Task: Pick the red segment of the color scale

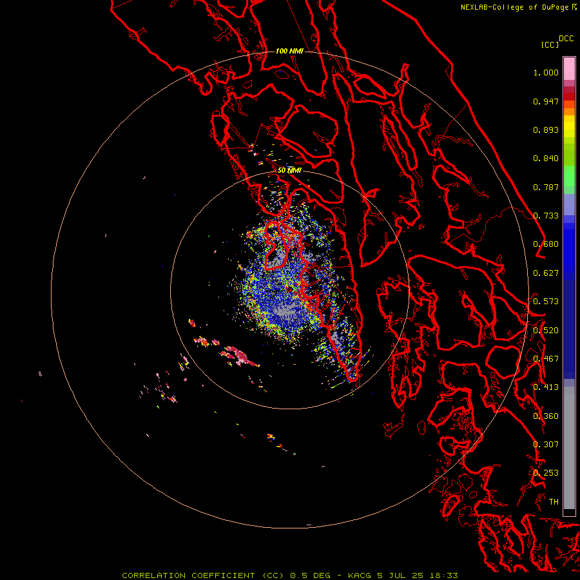Action: tap(569, 96)
